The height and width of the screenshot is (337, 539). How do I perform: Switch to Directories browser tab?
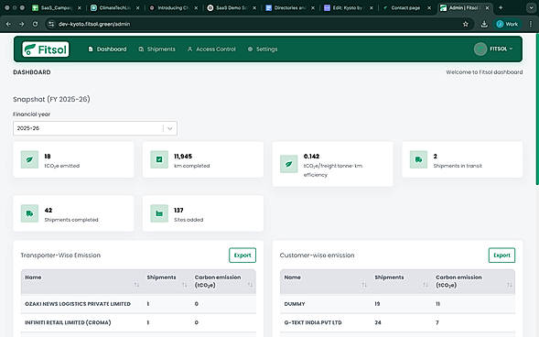click(x=290, y=7)
